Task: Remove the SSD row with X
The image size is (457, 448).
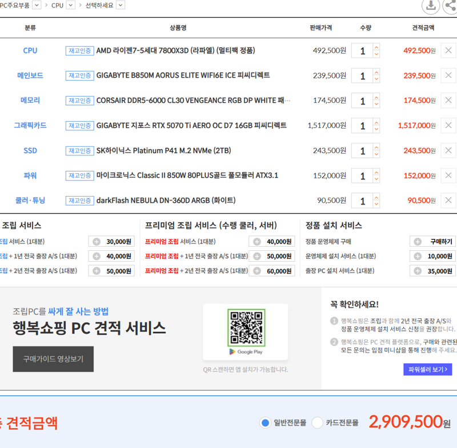Action: [x=448, y=150]
